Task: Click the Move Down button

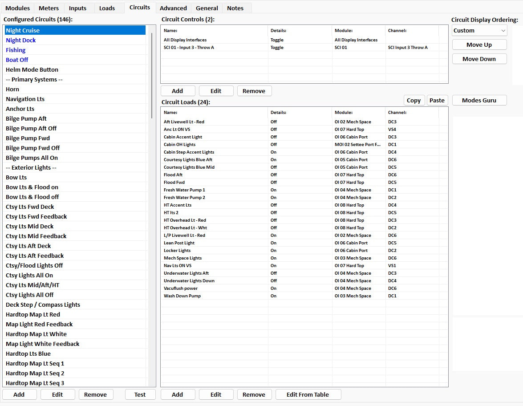Action: pos(479,59)
